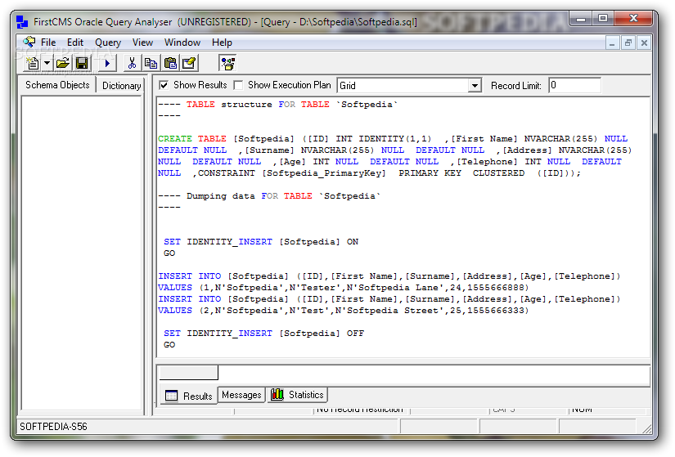
Task: Click the Record Limit input field
Action: 574,86
